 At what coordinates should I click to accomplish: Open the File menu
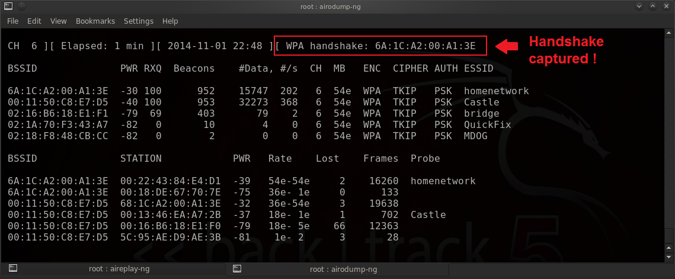pos(12,21)
